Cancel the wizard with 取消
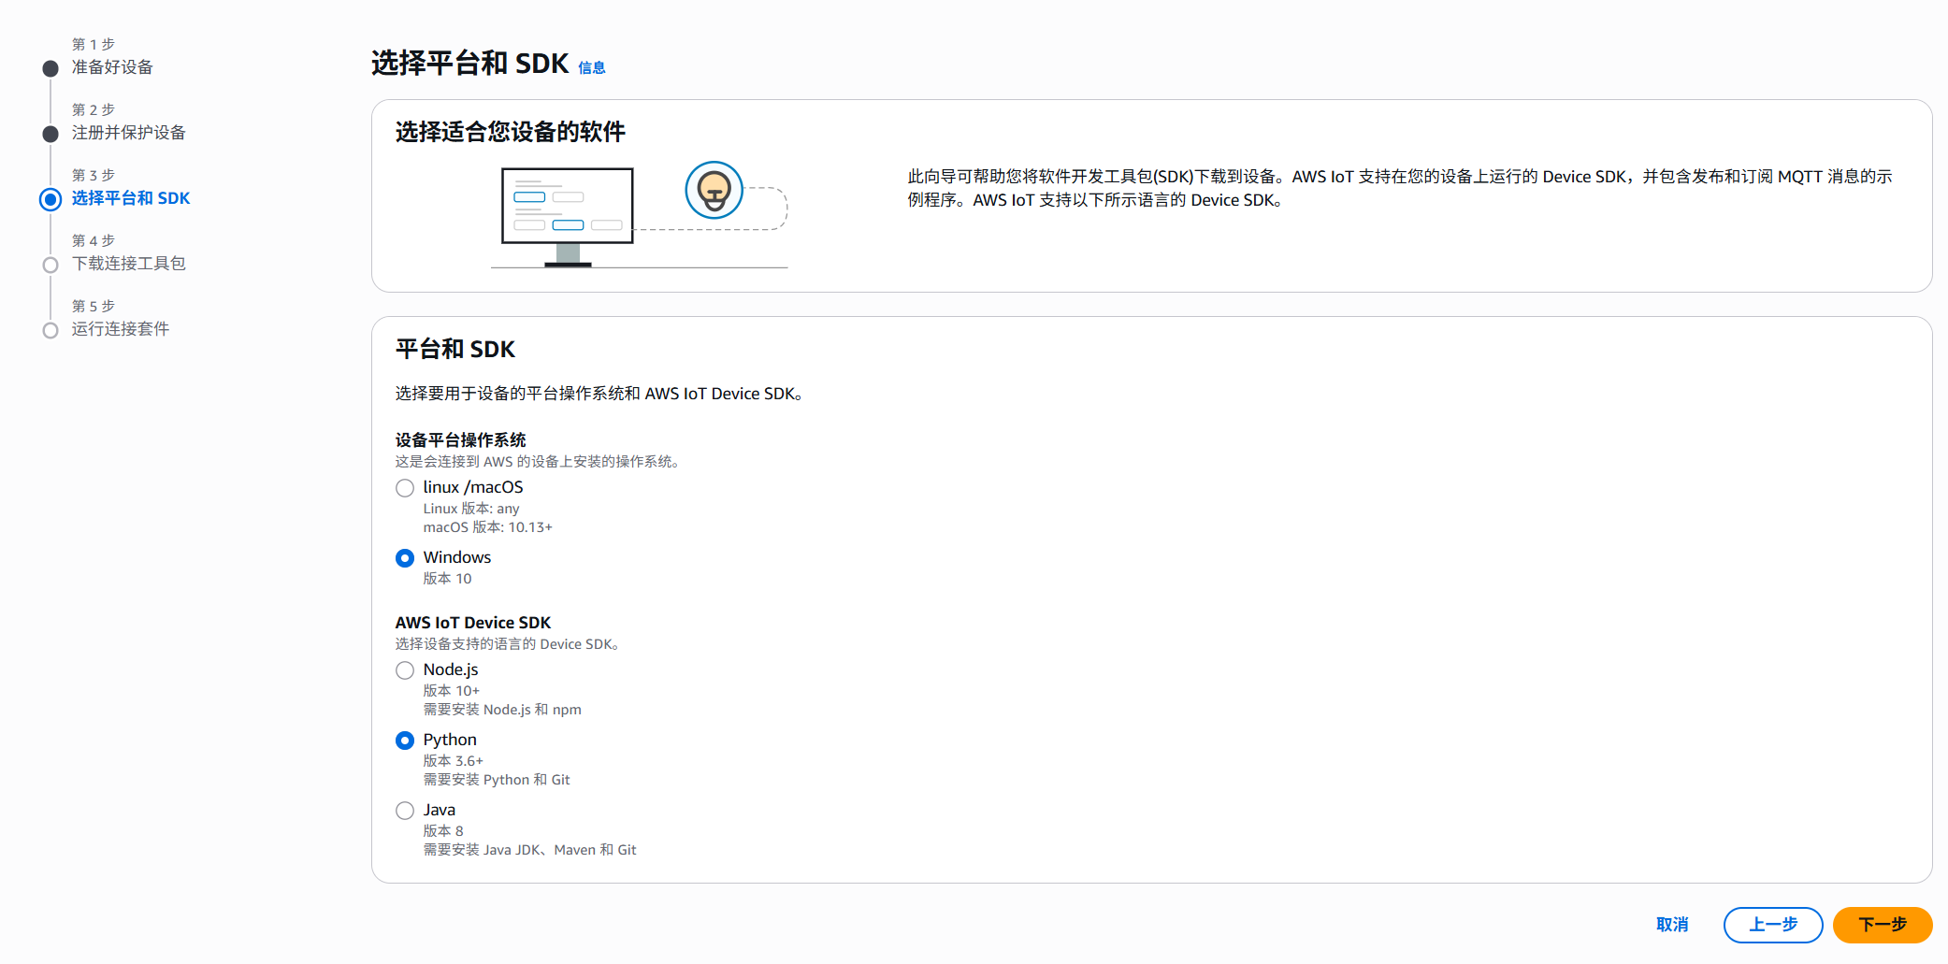The width and height of the screenshot is (1948, 964). click(x=1671, y=925)
